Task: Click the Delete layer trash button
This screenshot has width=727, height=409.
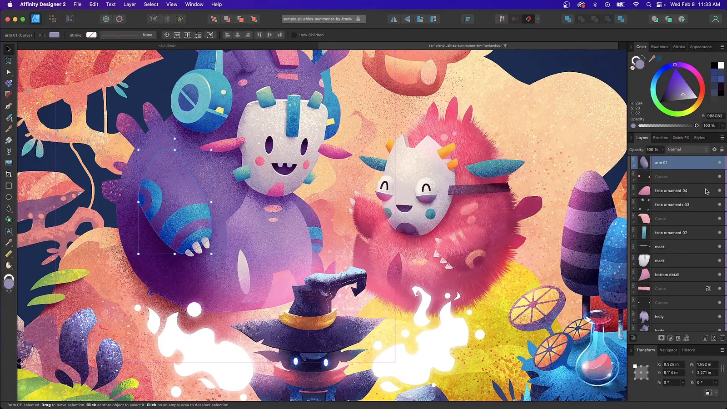Action: pos(722,338)
